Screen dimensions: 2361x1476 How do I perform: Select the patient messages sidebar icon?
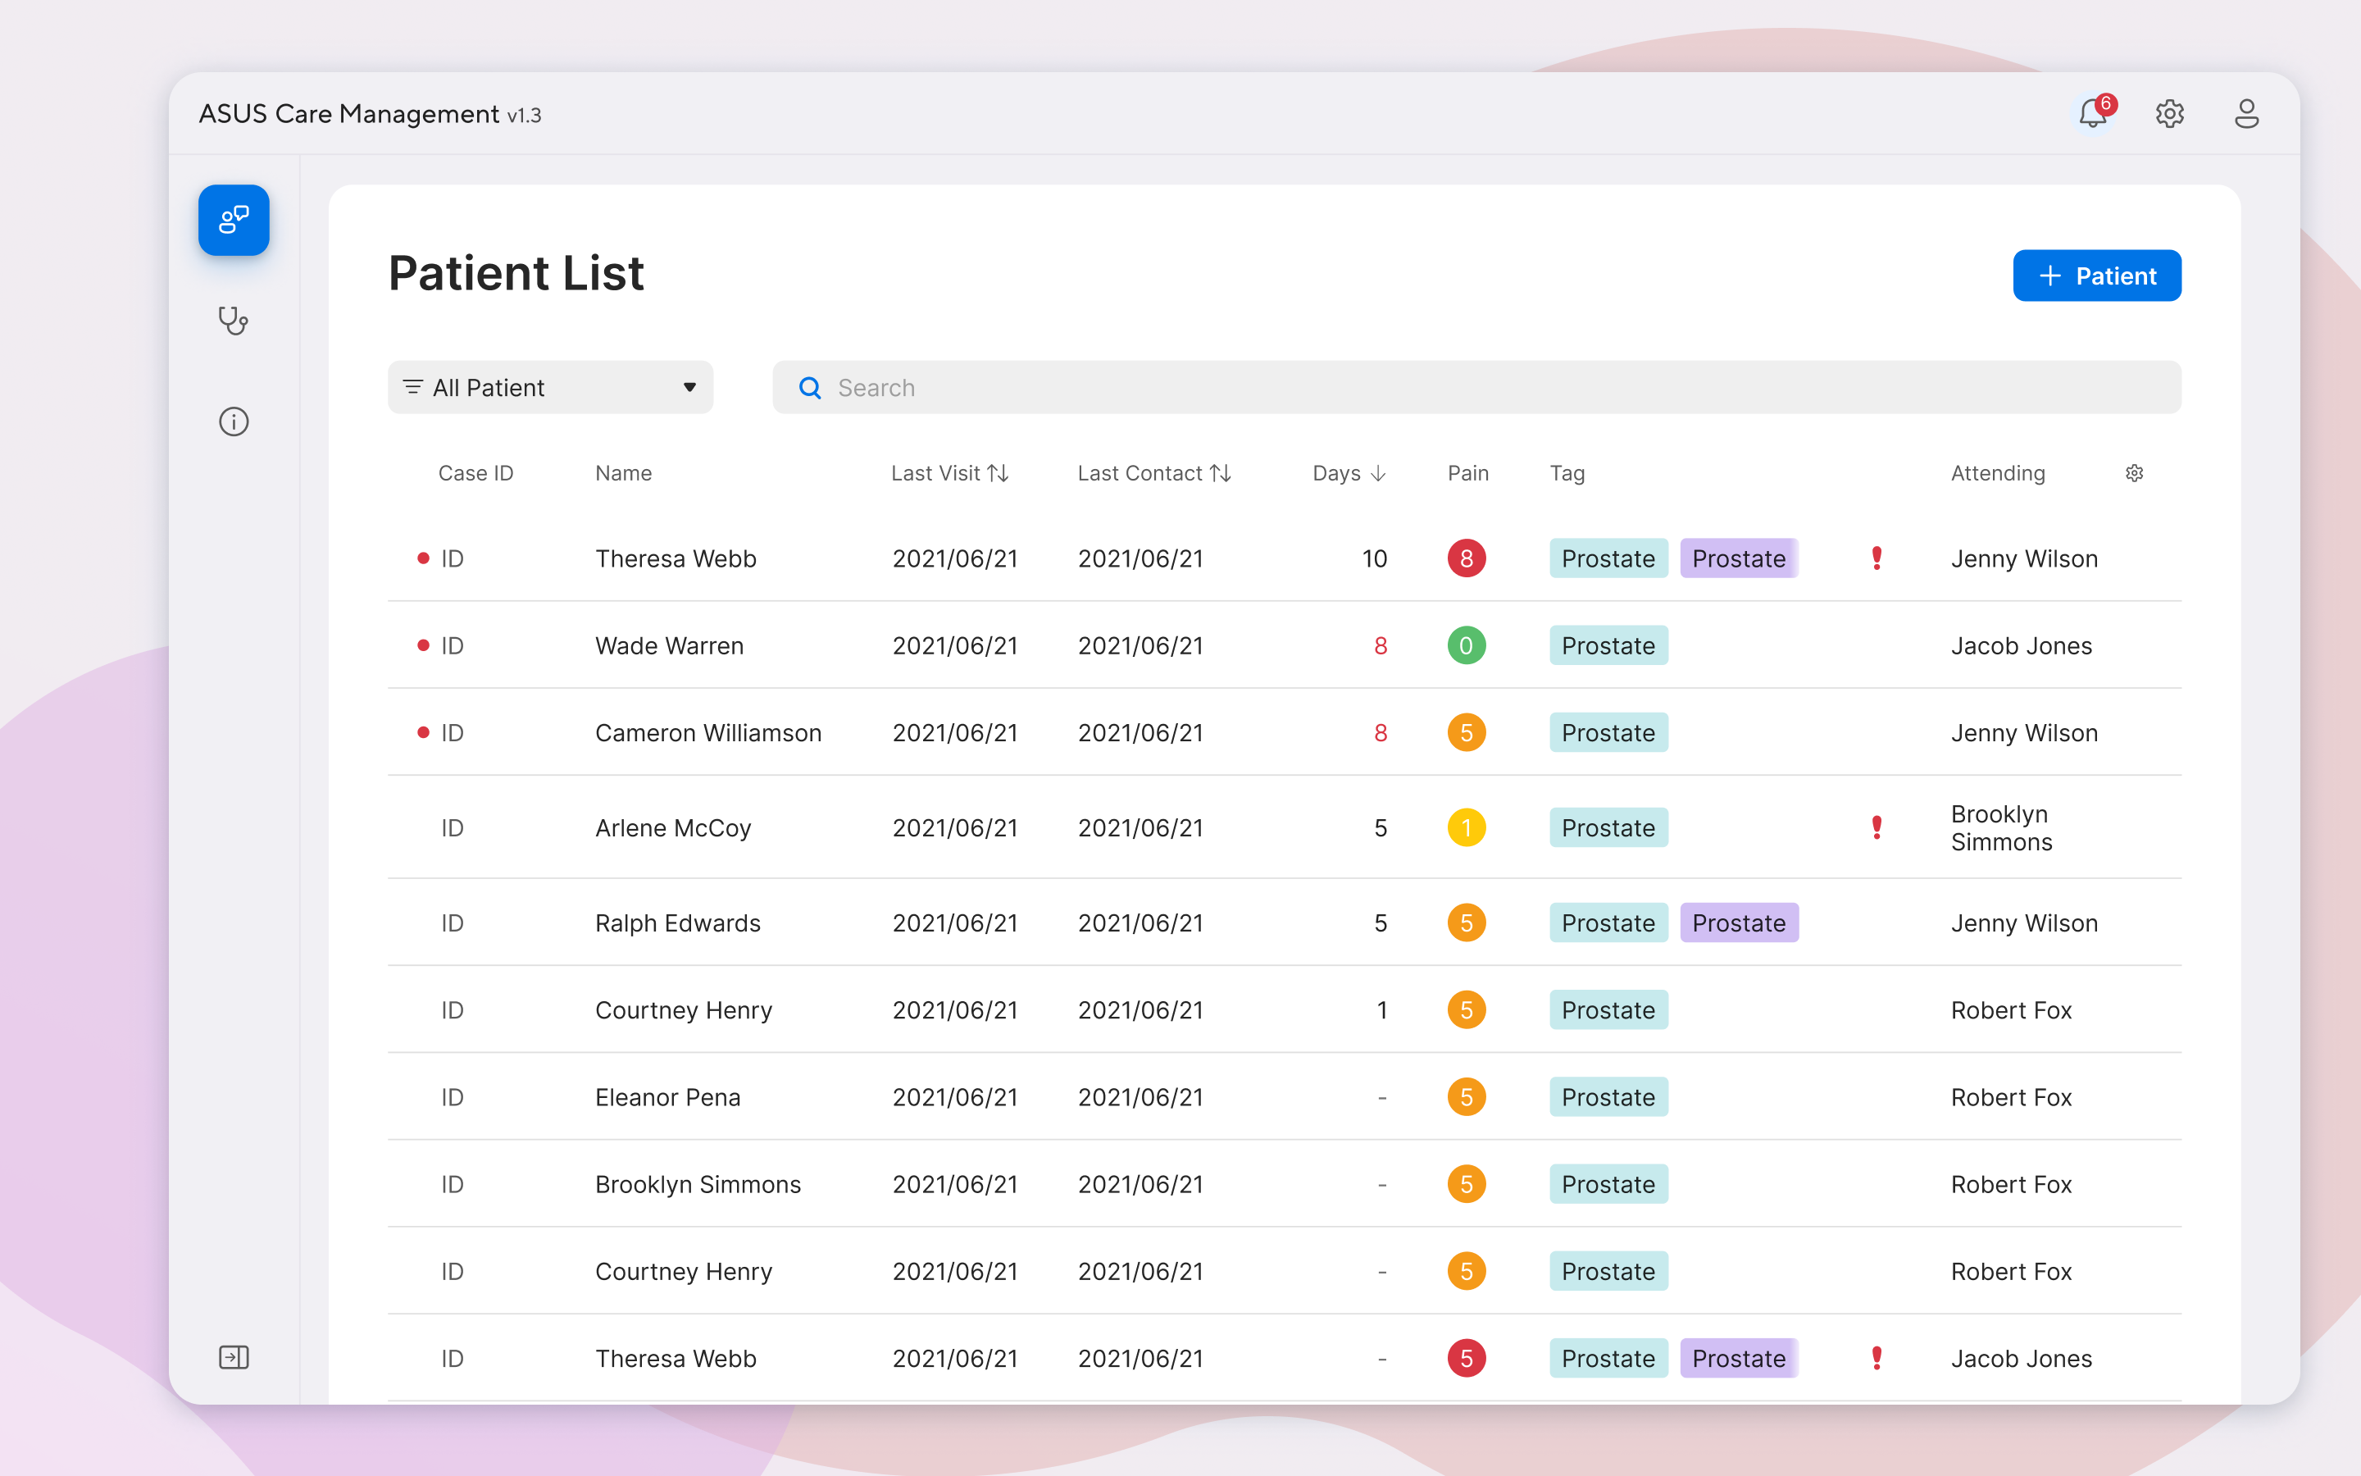coord(234,220)
